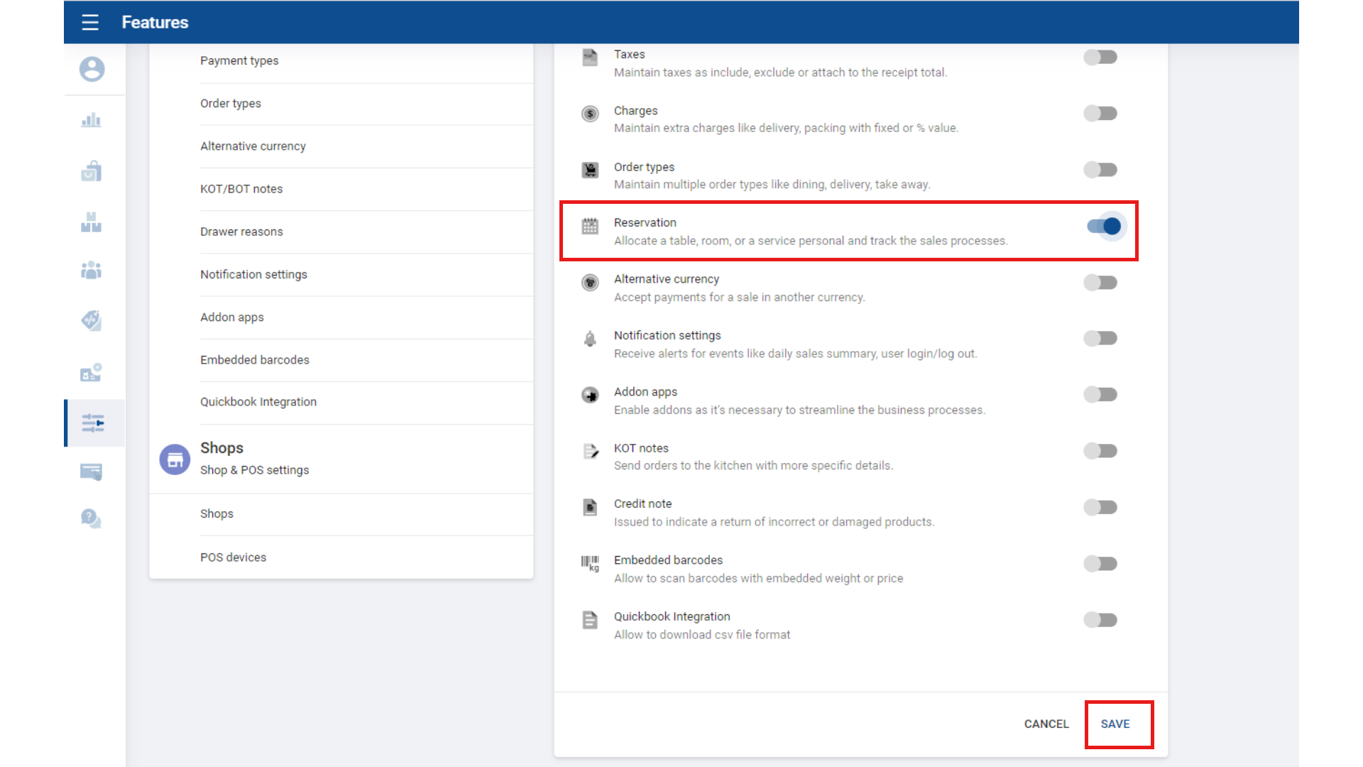The width and height of the screenshot is (1363, 767).
Task: Open Payment types settings item
Action: click(239, 61)
